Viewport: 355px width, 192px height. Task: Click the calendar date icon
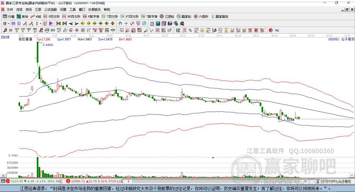point(152,24)
